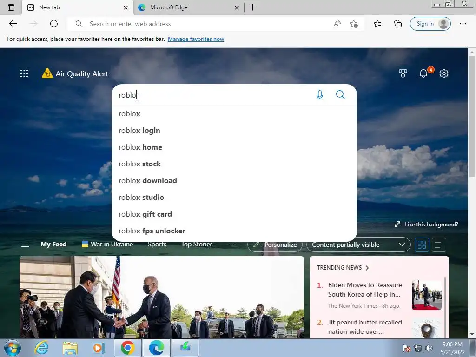Open Jif peanut butter recalled headline

(x=364, y=327)
